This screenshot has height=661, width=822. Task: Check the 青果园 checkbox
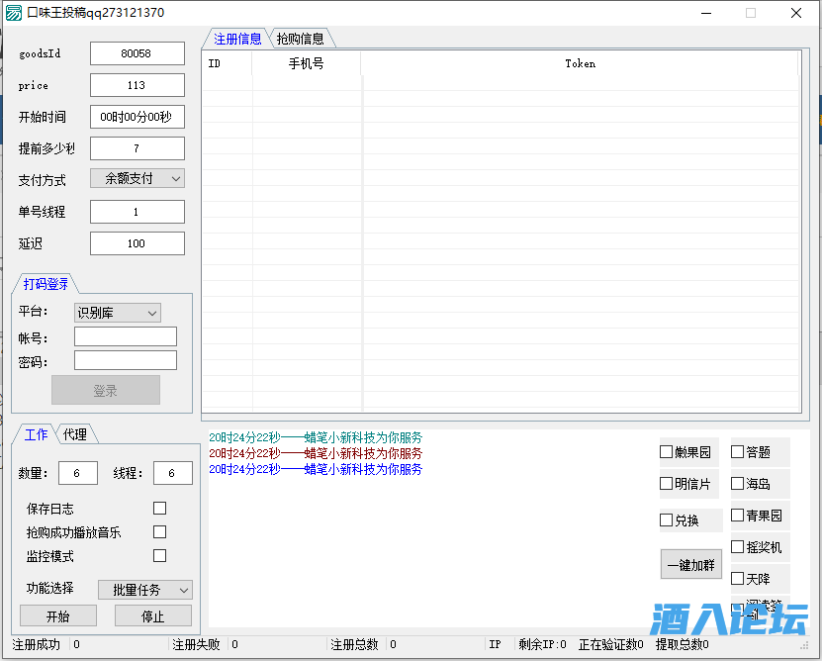coord(736,515)
